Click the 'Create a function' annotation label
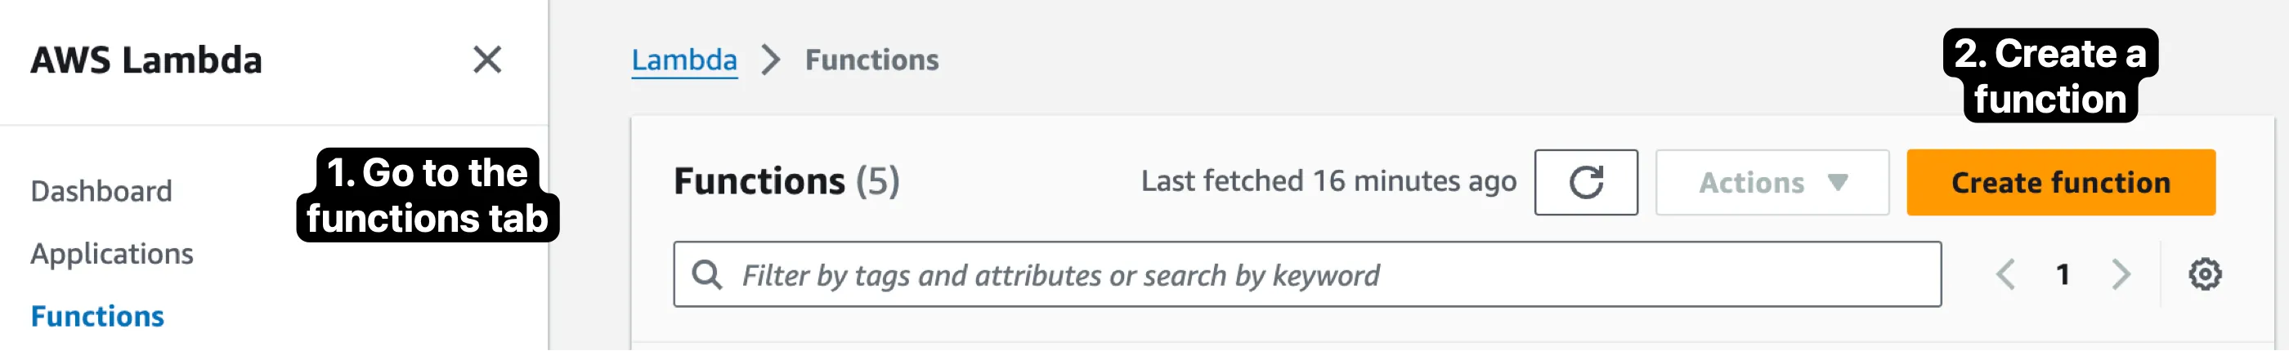Image resolution: width=2289 pixels, height=351 pixels. click(x=2050, y=76)
